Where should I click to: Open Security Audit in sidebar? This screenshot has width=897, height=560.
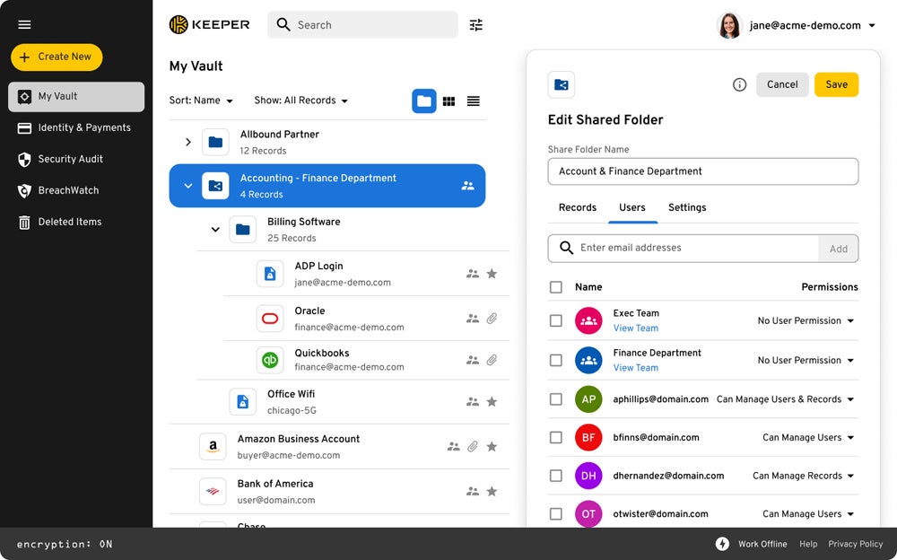(70, 159)
